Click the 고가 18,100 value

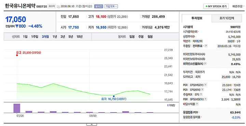(x=101, y=17)
